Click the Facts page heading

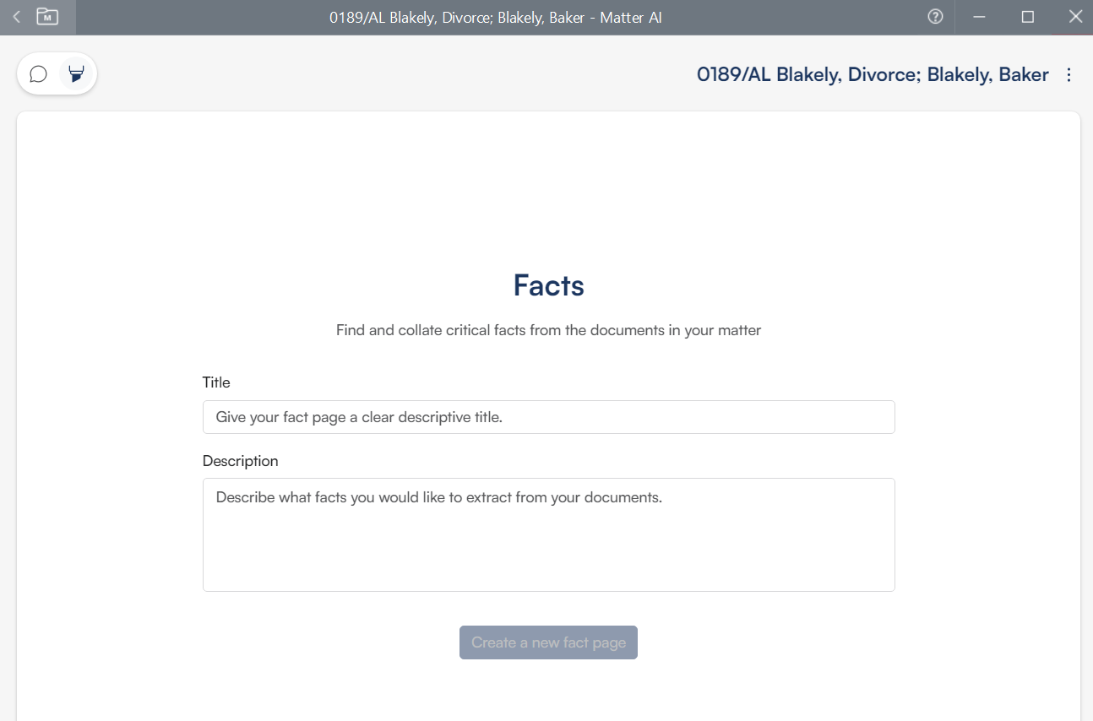coord(548,285)
